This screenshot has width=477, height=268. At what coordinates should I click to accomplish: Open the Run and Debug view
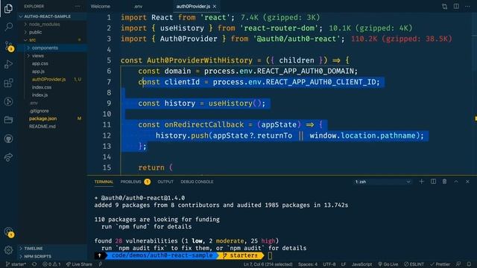click(8, 65)
